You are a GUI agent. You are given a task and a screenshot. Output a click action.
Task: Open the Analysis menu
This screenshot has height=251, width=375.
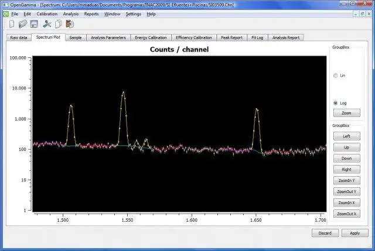(71, 14)
